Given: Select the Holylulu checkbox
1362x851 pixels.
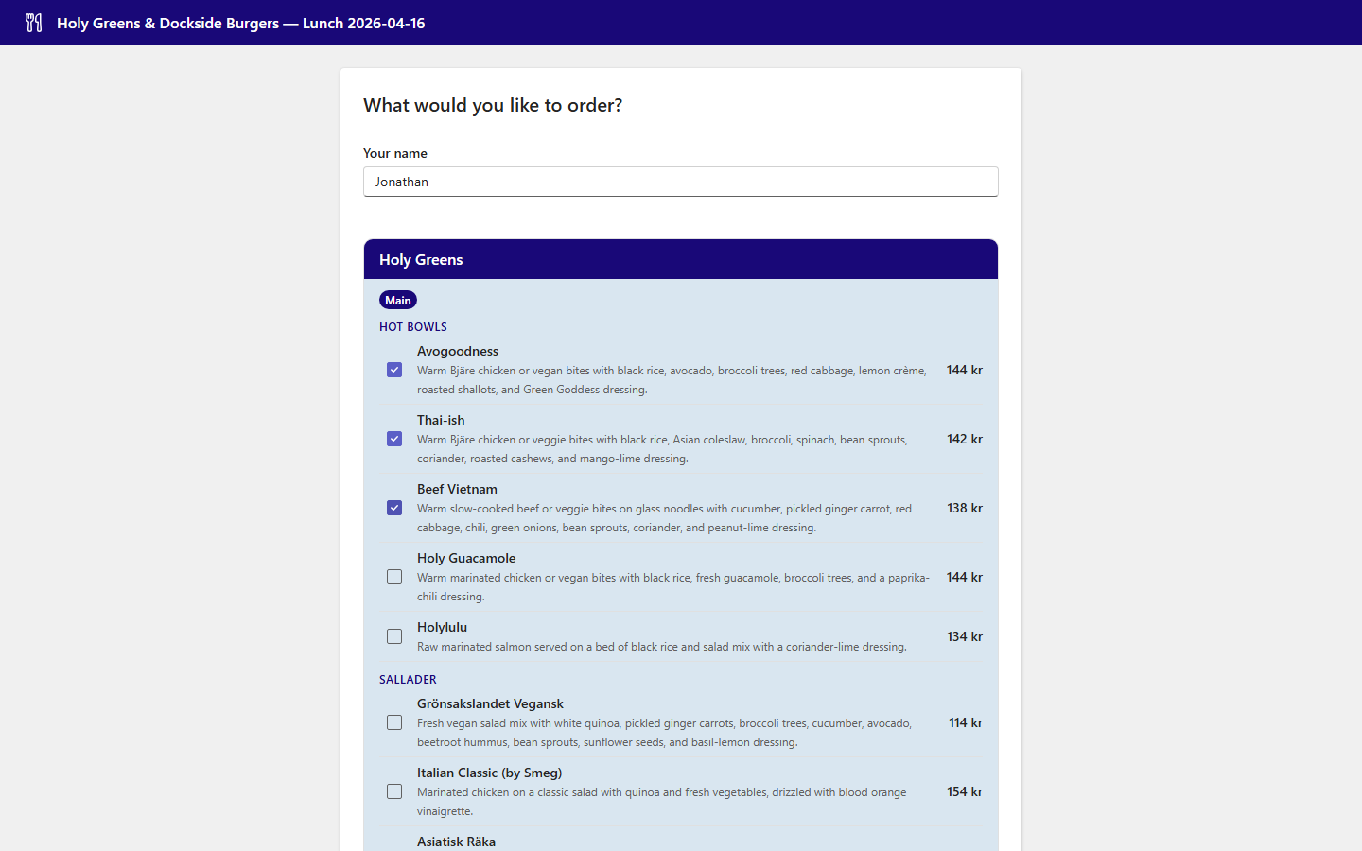Looking at the screenshot, I should point(394,636).
